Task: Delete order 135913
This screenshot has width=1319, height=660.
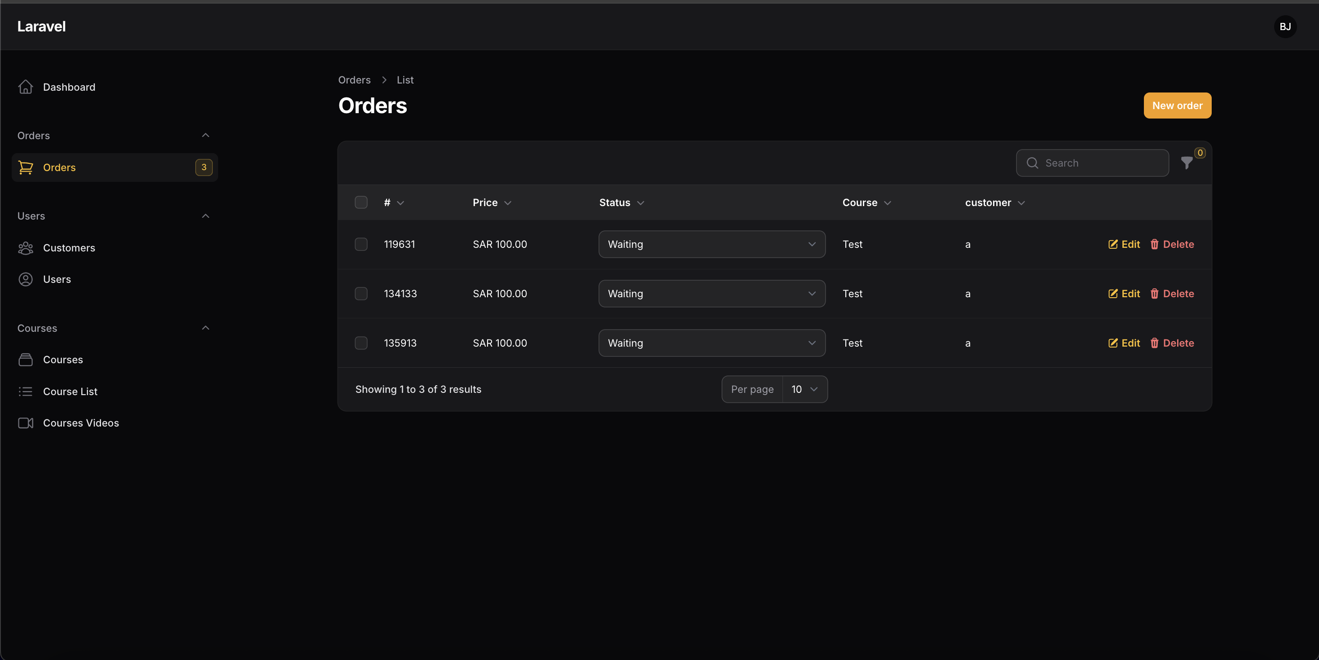Action: [x=1172, y=343]
